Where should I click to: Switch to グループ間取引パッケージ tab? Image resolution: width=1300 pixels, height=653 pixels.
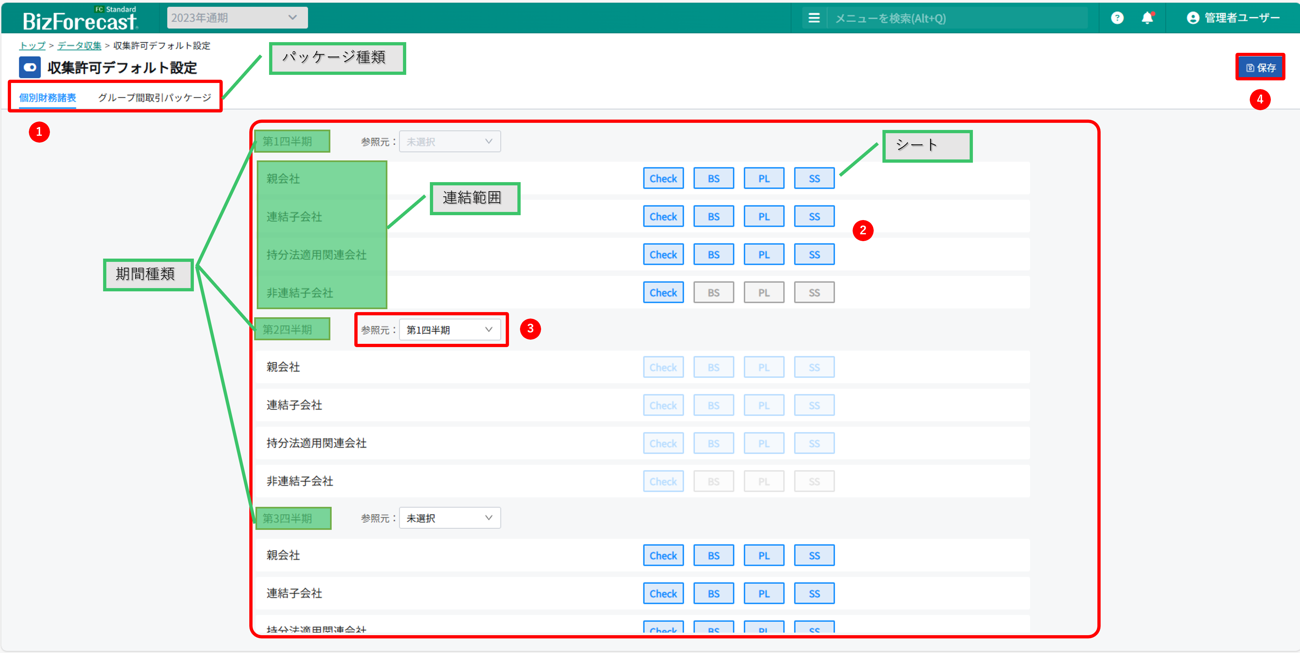(154, 98)
